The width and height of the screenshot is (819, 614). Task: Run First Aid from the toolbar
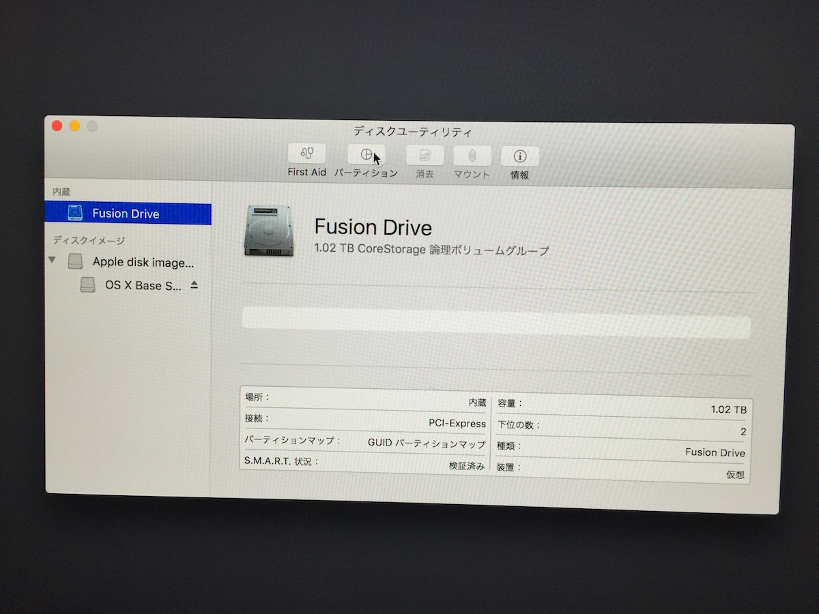306,153
